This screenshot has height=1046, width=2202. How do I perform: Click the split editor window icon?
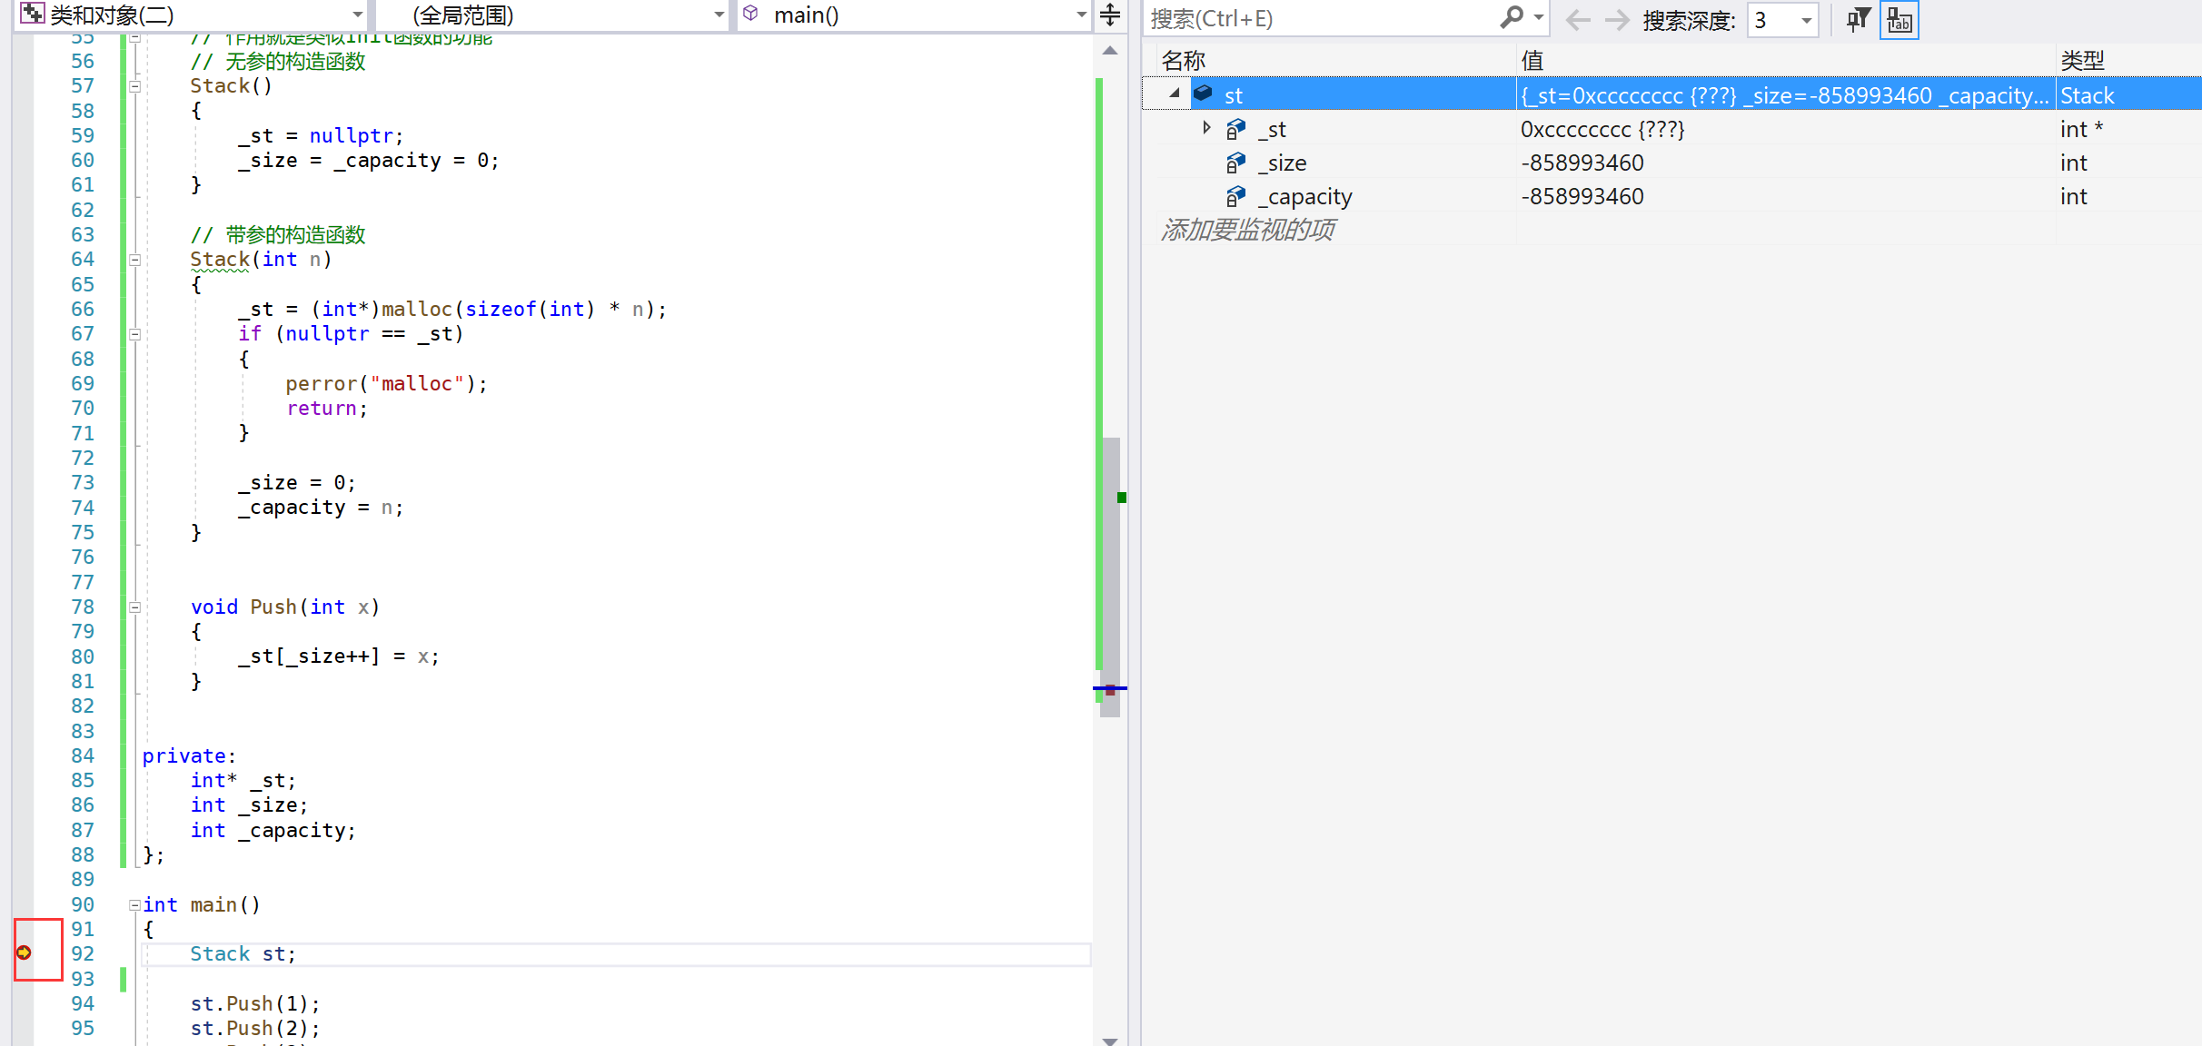[x=1110, y=15]
